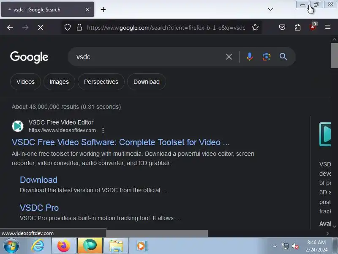The height and width of the screenshot is (254, 338).
Task: Search by image with Lens
Action: tap(267, 57)
